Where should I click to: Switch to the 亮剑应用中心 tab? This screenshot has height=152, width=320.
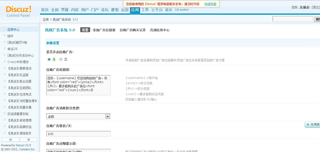coord(160,30)
